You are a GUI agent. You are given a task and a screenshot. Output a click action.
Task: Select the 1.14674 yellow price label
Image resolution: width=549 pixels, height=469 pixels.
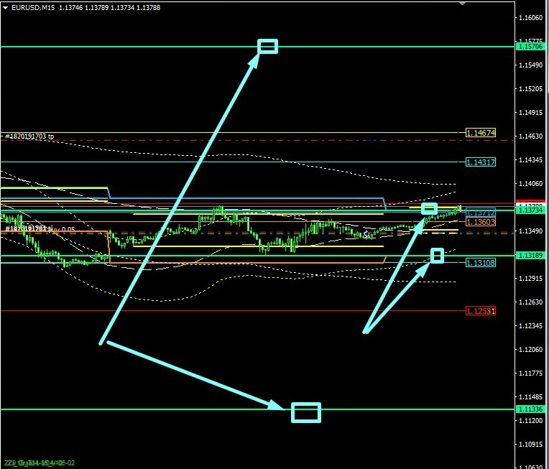point(480,133)
